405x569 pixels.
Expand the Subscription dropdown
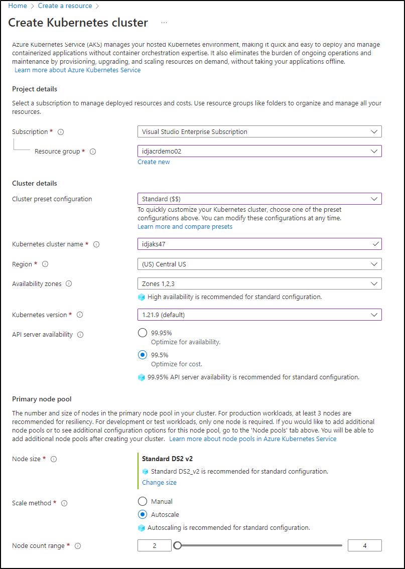(x=259, y=132)
